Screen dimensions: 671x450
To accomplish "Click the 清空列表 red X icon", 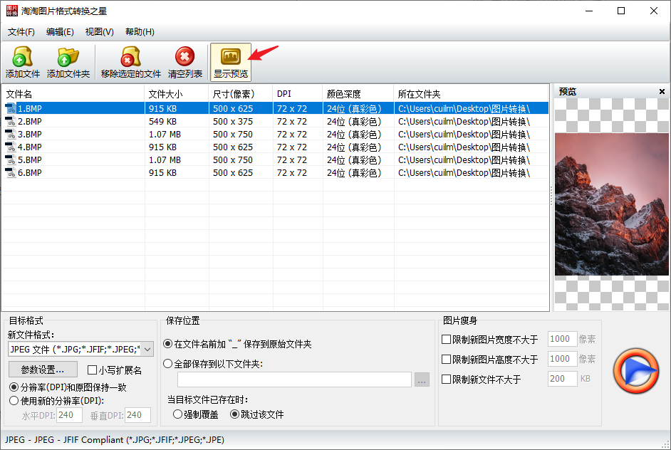I will [185, 56].
